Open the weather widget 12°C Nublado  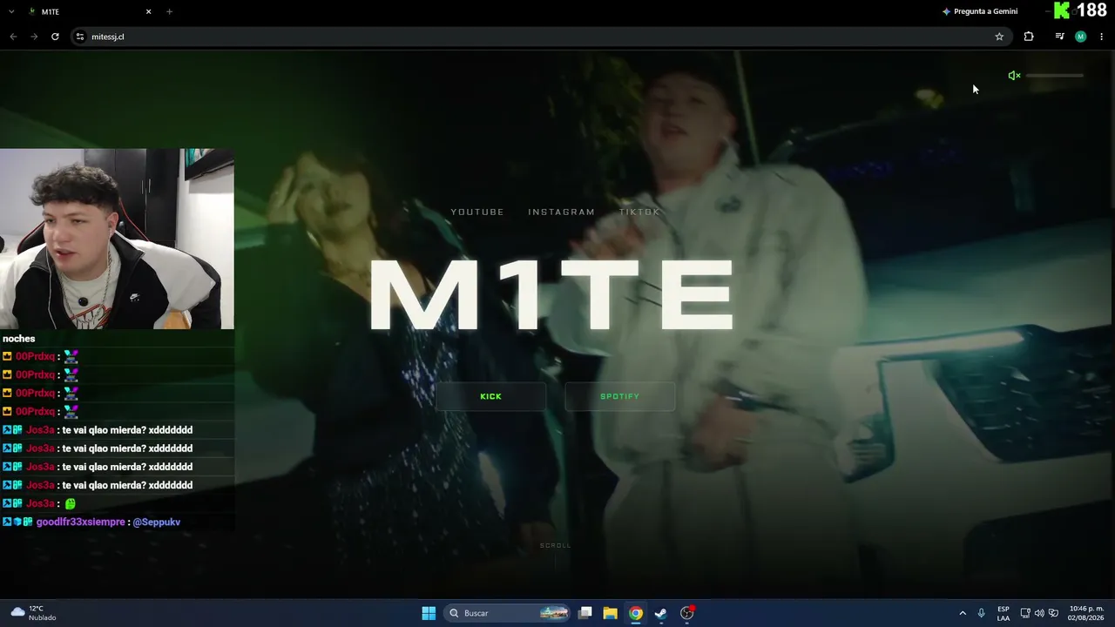click(33, 613)
